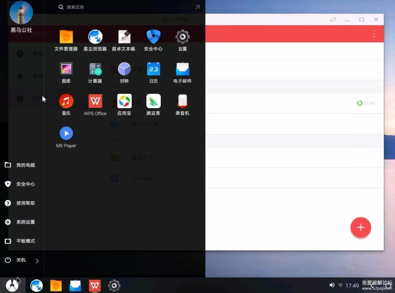Click 关机 power option

15,260
